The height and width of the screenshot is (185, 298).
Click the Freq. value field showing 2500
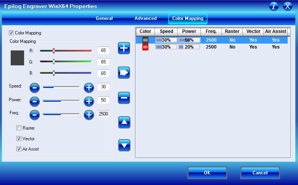pos(103,114)
